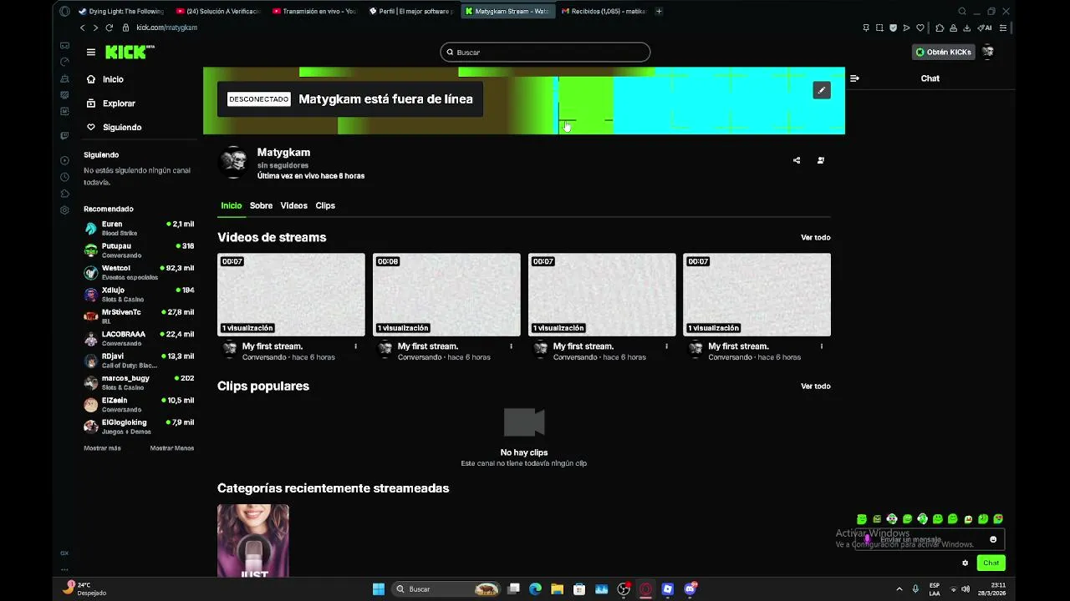
Task: Click the browser snapshot icon in toolbar
Action: click(x=879, y=28)
